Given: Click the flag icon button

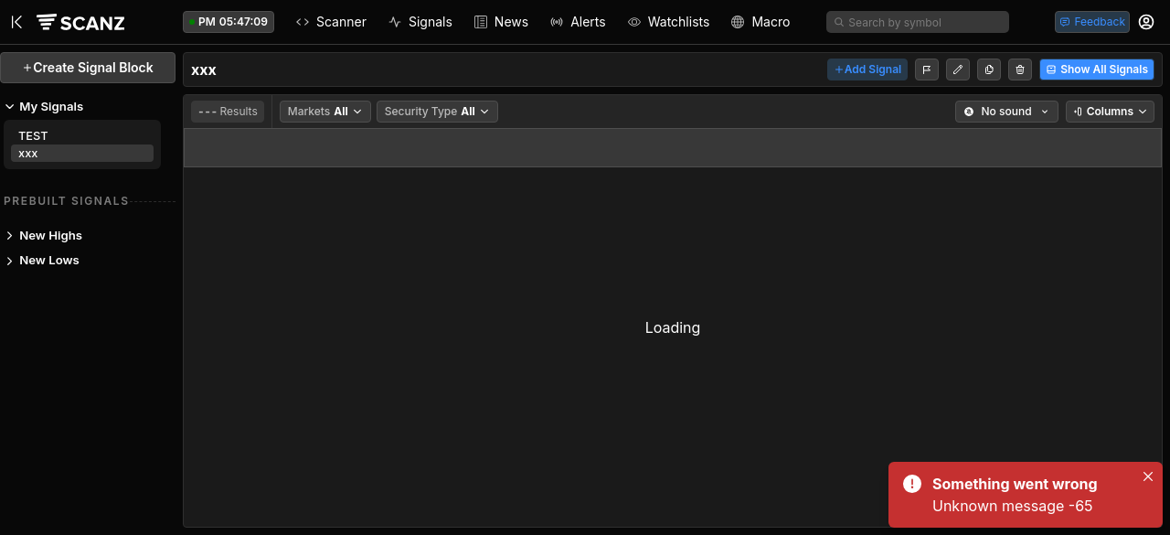Looking at the screenshot, I should (x=926, y=70).
